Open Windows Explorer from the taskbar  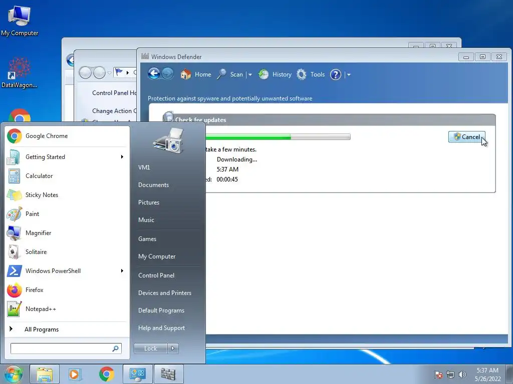[45, 374]
